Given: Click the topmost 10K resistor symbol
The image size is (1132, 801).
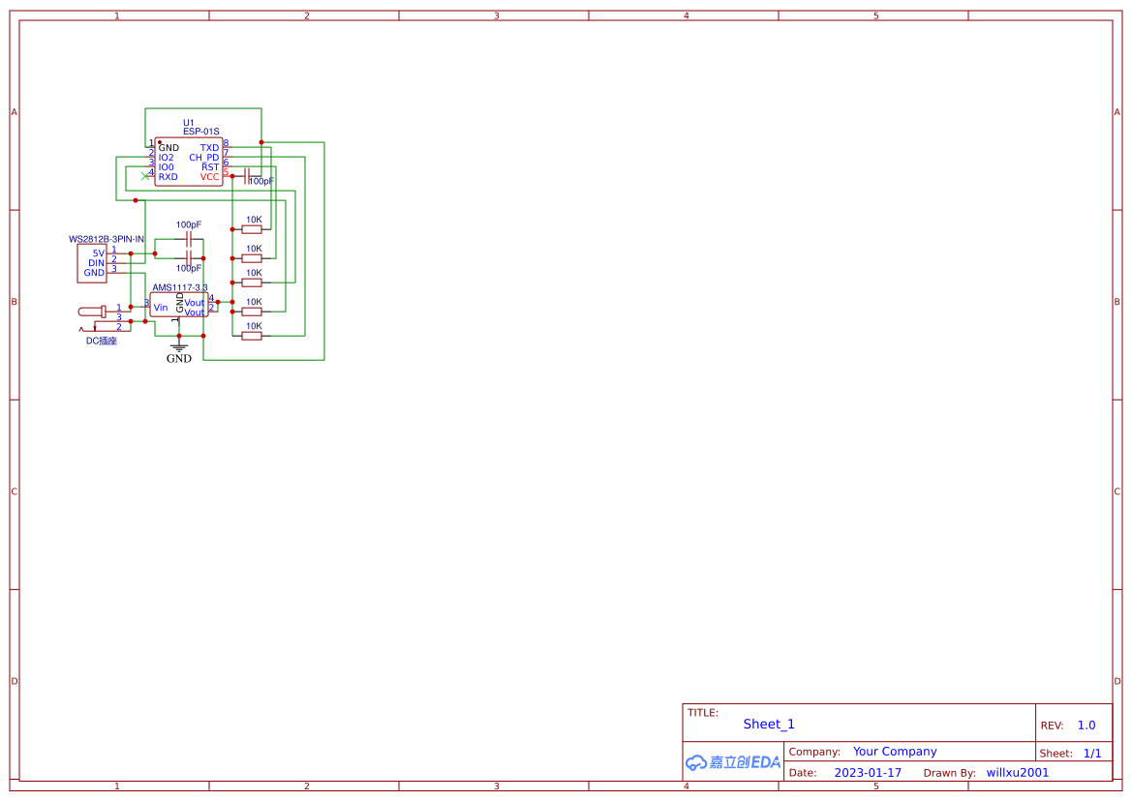Looking at the screenshot, I should point(251,229).
